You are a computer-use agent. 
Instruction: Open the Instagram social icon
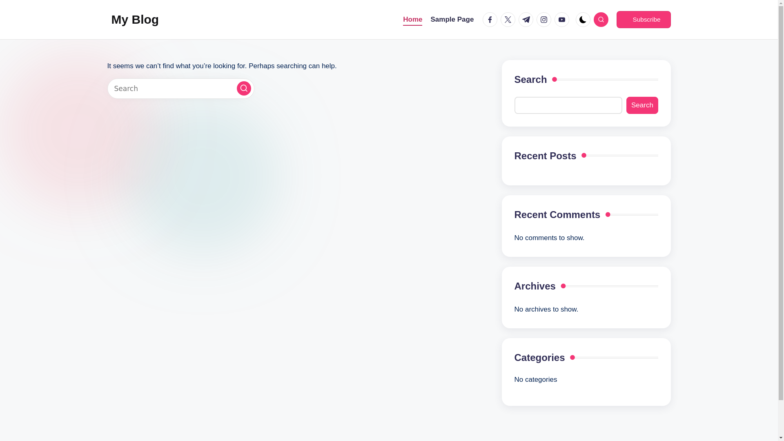pyautogui.click(x=544, y=20)
